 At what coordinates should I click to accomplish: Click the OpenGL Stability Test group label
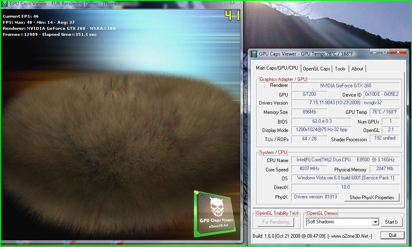click(x=277, y=213)
